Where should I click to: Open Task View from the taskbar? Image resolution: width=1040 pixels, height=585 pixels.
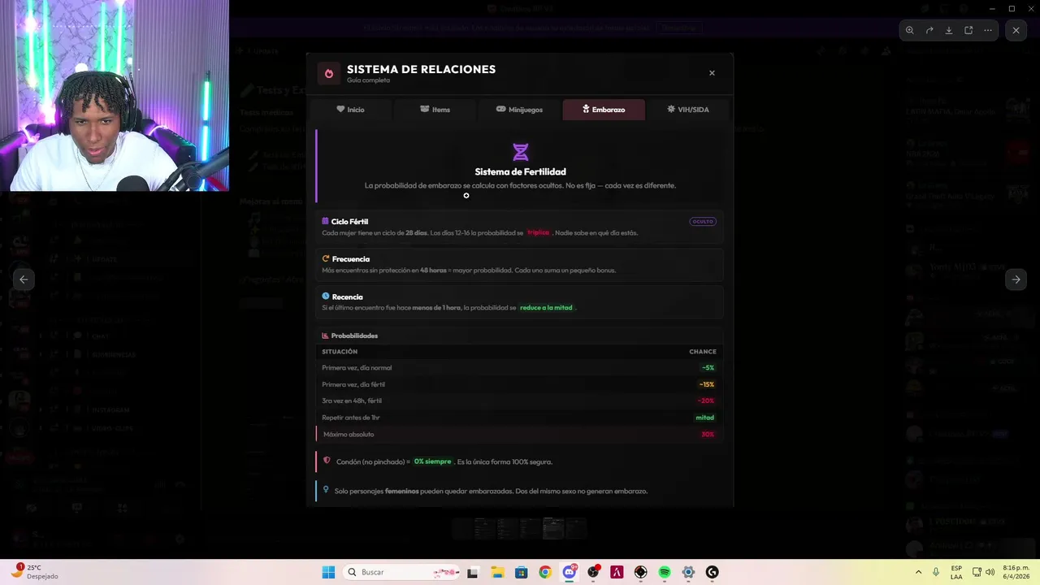473,572
